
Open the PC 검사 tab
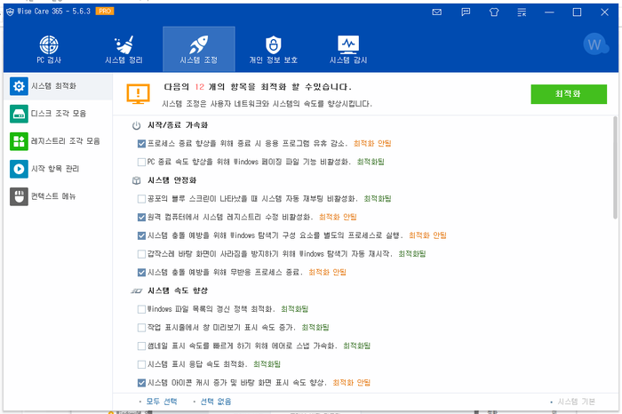(x=49, y=50)
